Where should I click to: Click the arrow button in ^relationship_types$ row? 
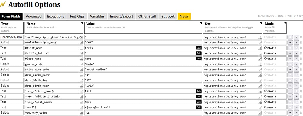pos(296,43)
